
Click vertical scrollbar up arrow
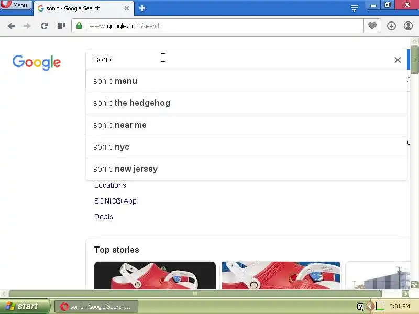click(414, 41)
